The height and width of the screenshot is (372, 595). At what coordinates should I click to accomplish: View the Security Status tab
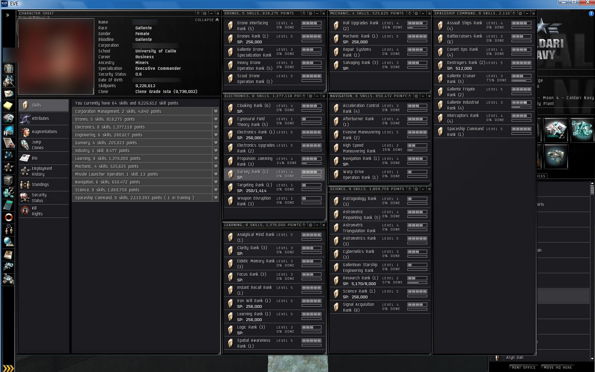[x=43, y=198]
